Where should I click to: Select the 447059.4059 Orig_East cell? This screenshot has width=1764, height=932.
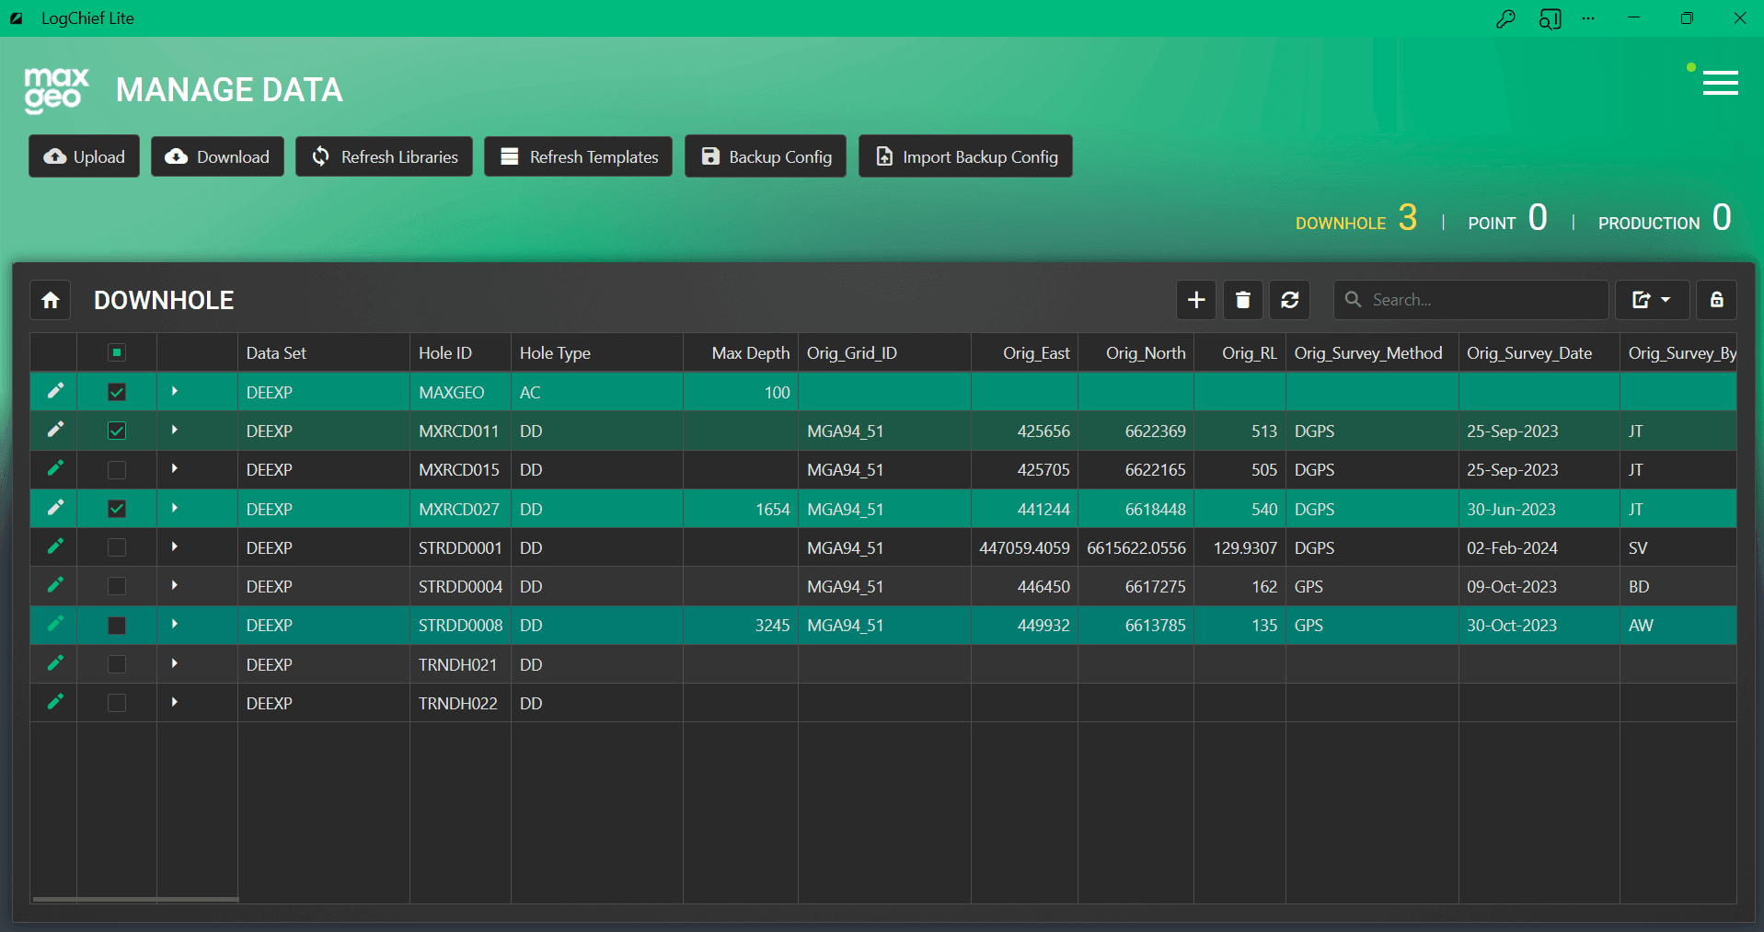[x=1024, y=547]
